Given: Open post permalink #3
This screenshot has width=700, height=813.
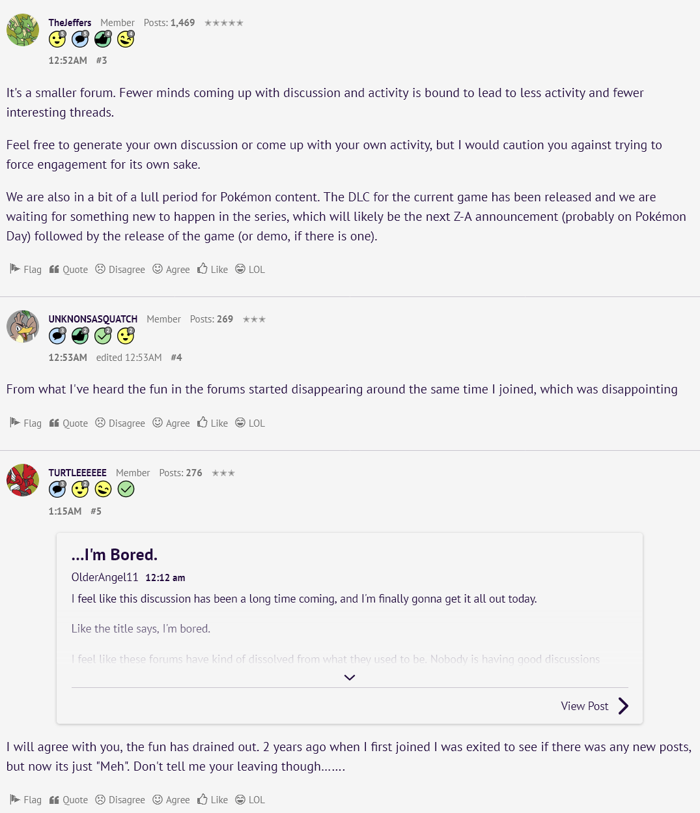Looking at the screenshot, I should pyautogui.click(x=102, y=61).
